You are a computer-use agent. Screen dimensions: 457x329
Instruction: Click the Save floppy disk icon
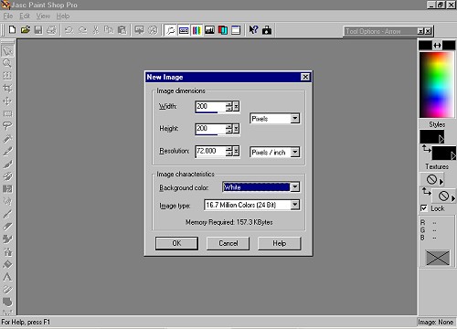point(38,30)
